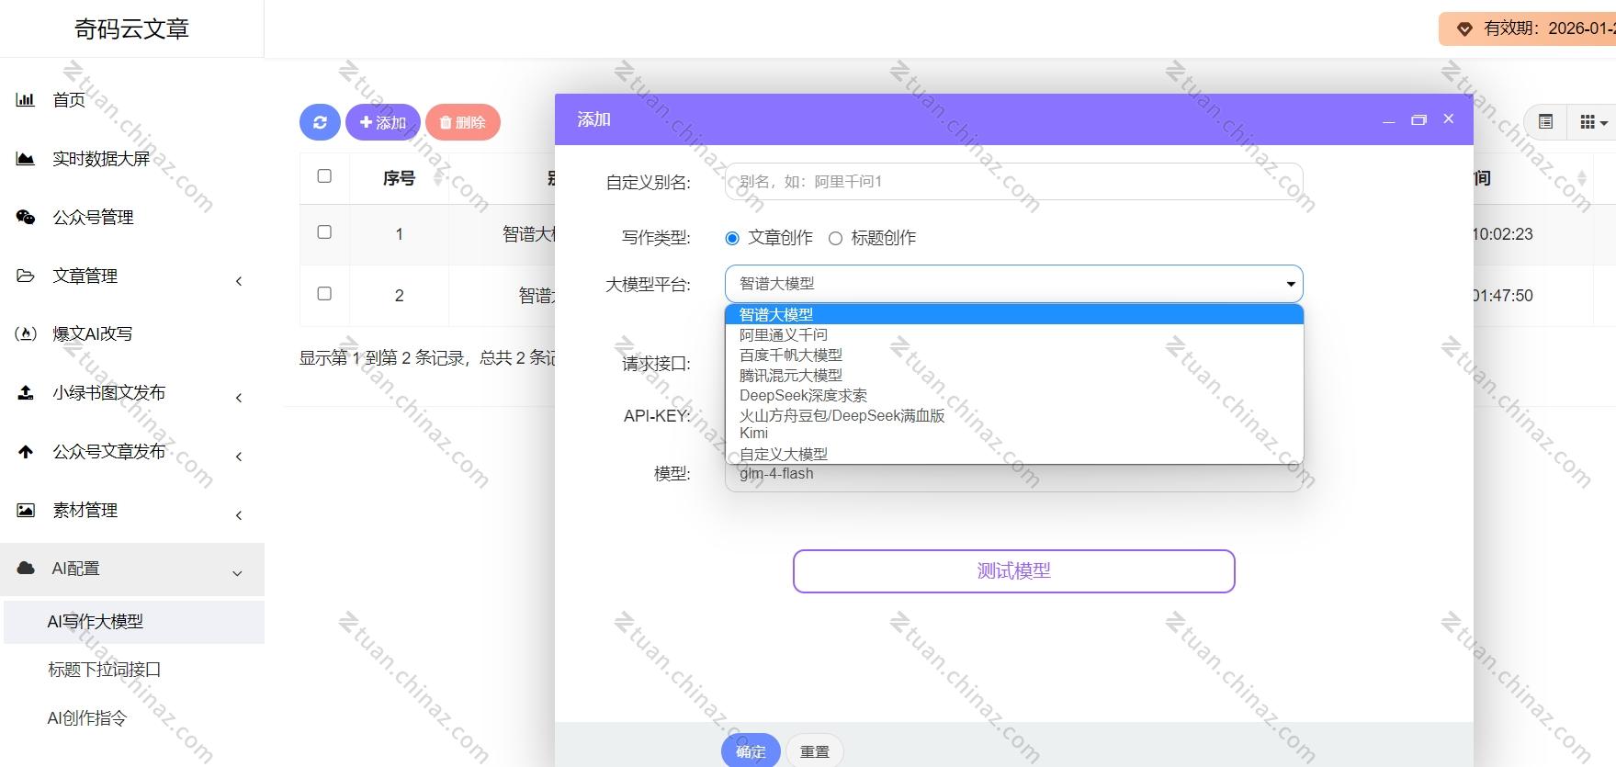Check the select-all checkbox in table header
This screenshot has width=1616, height=767.
[x=324, y=176]
